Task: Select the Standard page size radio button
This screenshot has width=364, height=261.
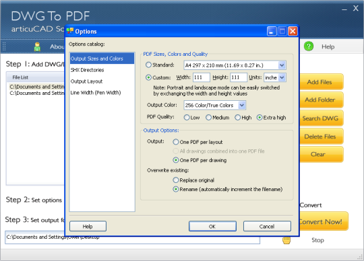Action: pyautogui.click(x=148, y=65)
